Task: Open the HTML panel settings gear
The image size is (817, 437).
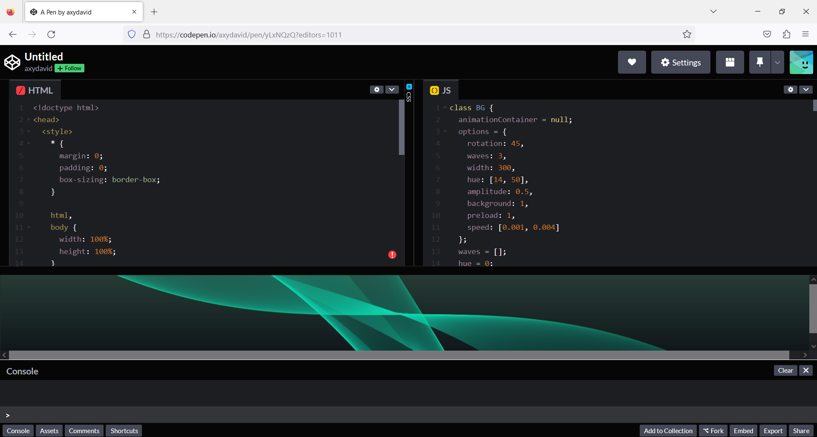Action: [x=377, y=90]
